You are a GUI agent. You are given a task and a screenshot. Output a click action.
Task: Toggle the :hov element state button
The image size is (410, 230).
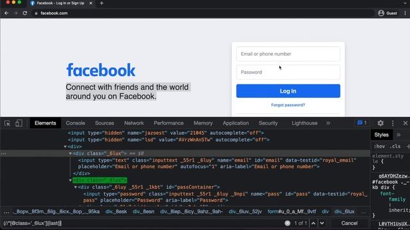379,146
